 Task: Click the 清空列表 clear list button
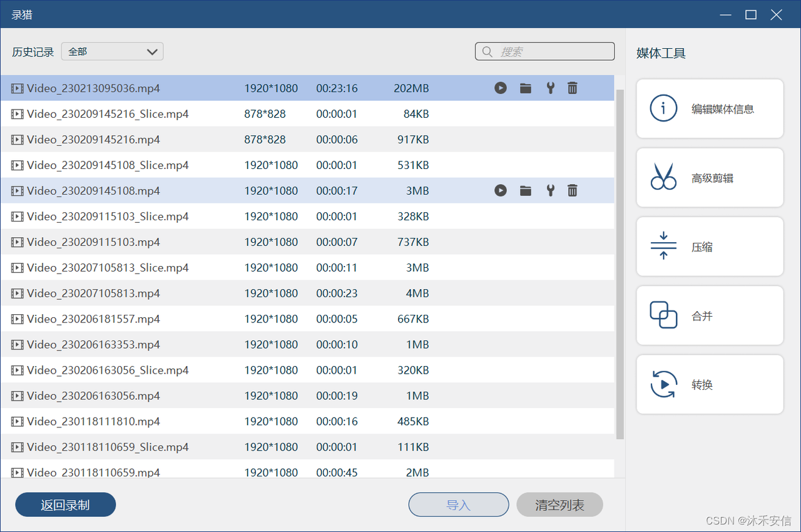[x=560, y=504]
